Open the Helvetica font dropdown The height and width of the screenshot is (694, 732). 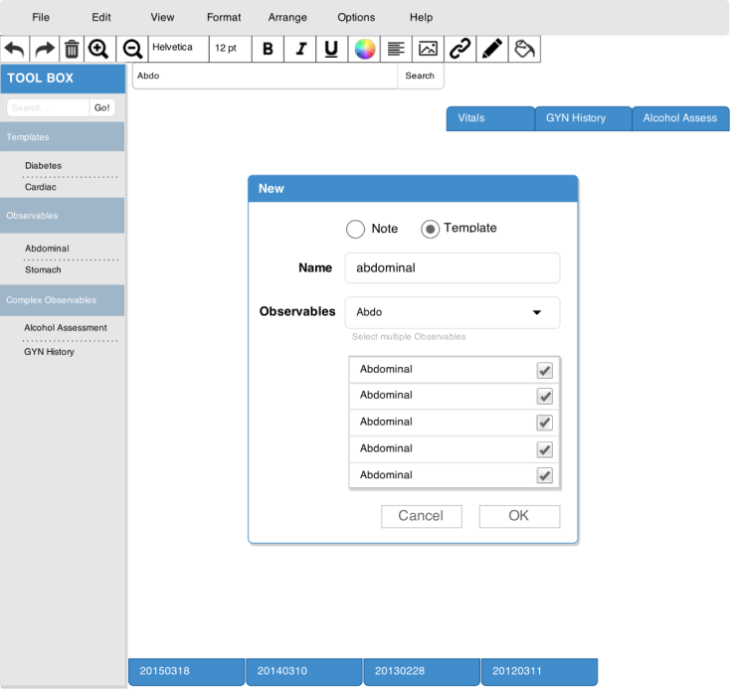coord(178,49)
